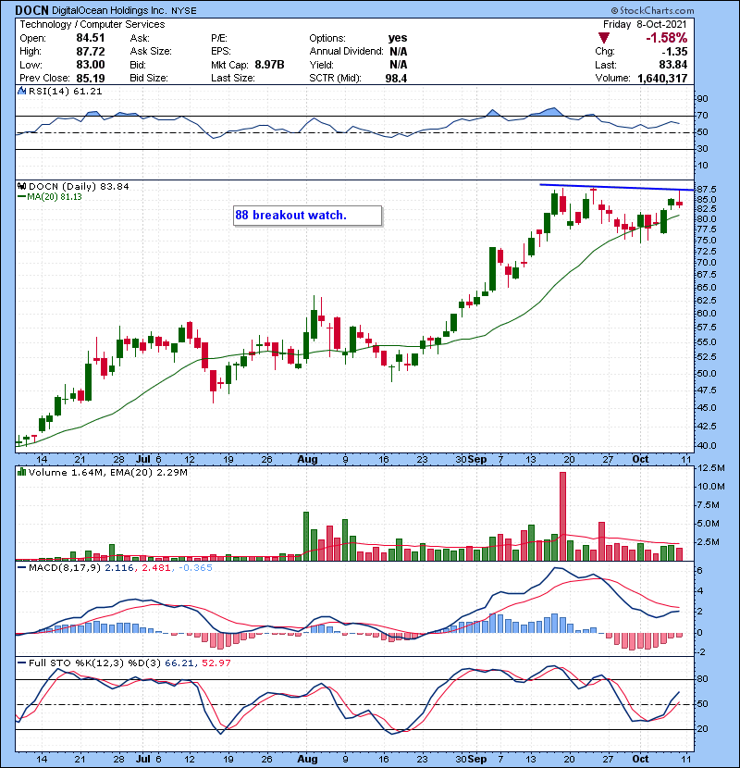
Task: Click the Chg value -1.35
Action: coord(675,52)
